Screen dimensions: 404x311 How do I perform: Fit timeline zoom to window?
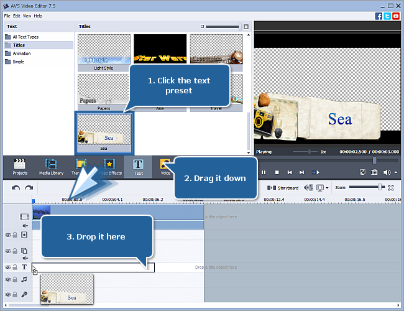point(391,188)
